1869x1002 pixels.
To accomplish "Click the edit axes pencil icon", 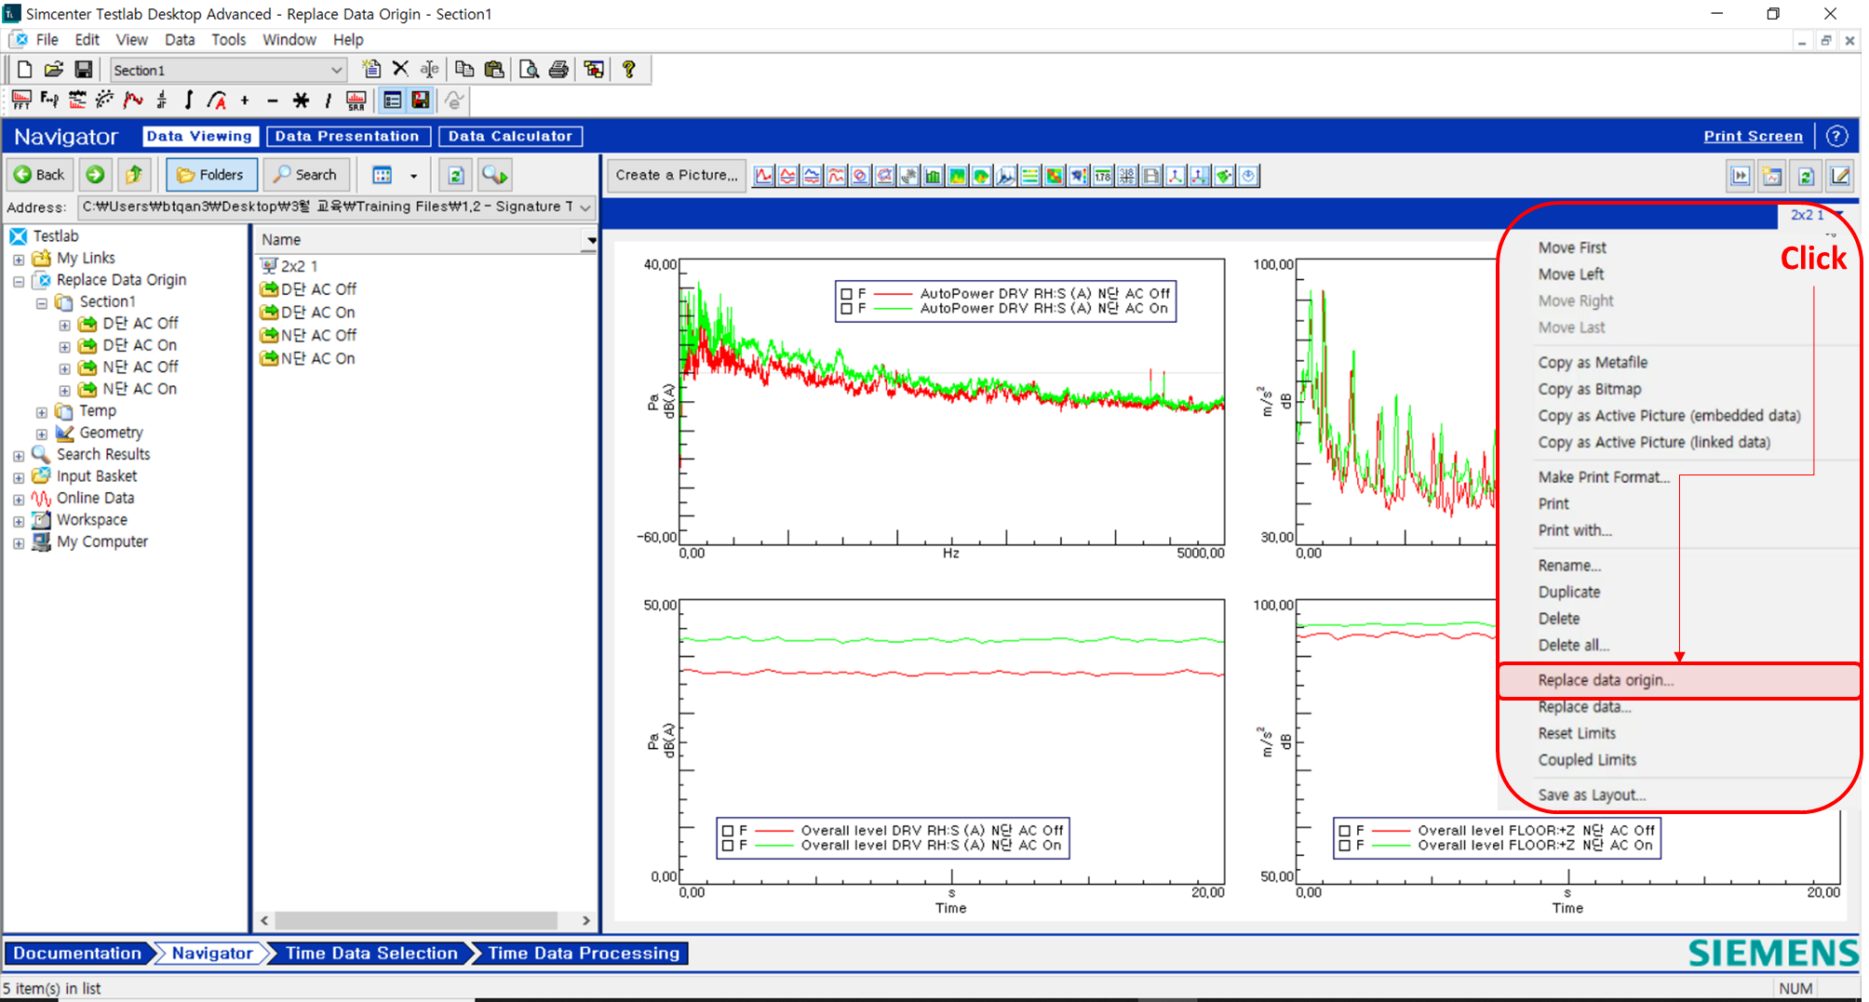I will (1839, 176).
